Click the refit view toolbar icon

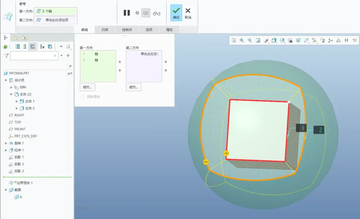[234, 40]
